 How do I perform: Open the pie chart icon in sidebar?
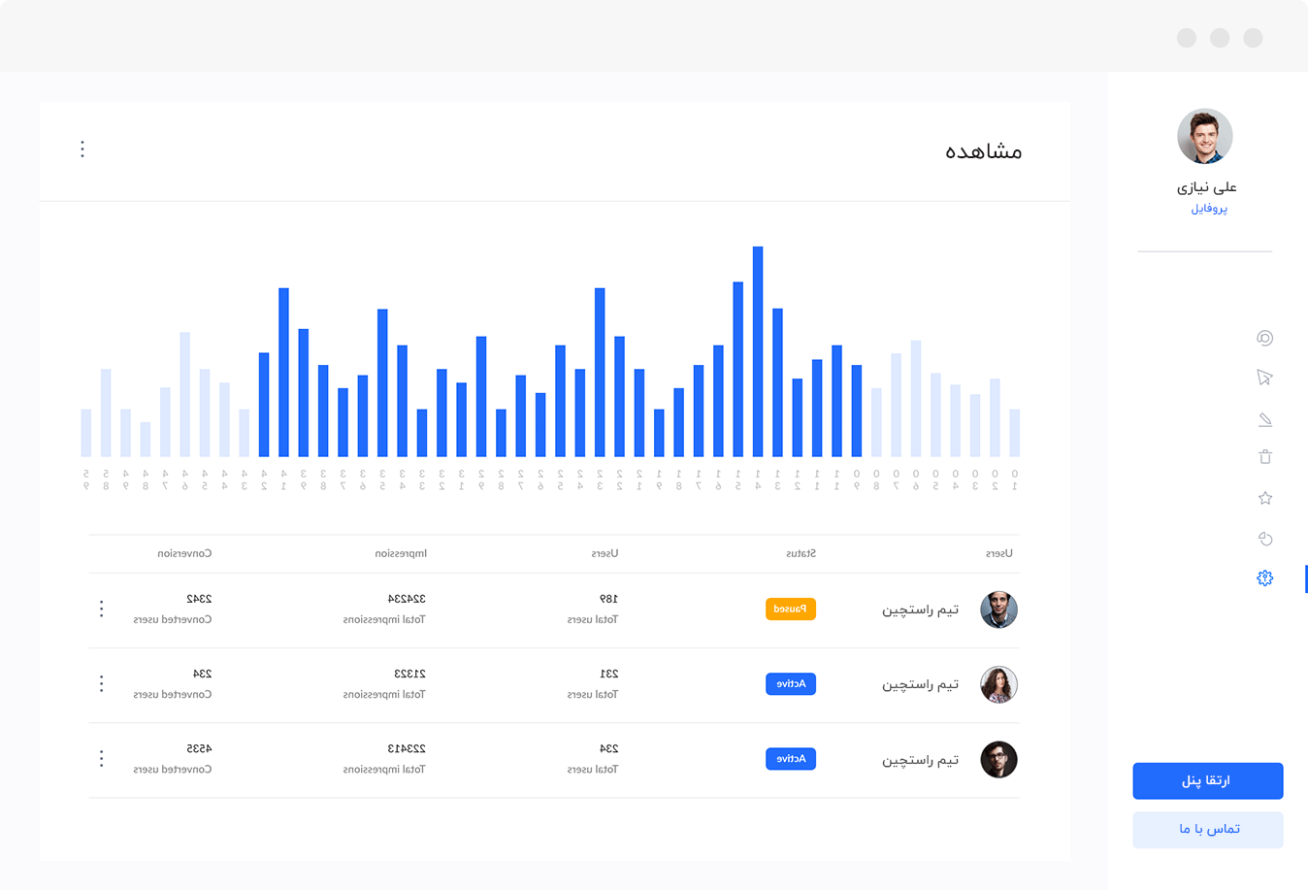tap(1264, 539)
